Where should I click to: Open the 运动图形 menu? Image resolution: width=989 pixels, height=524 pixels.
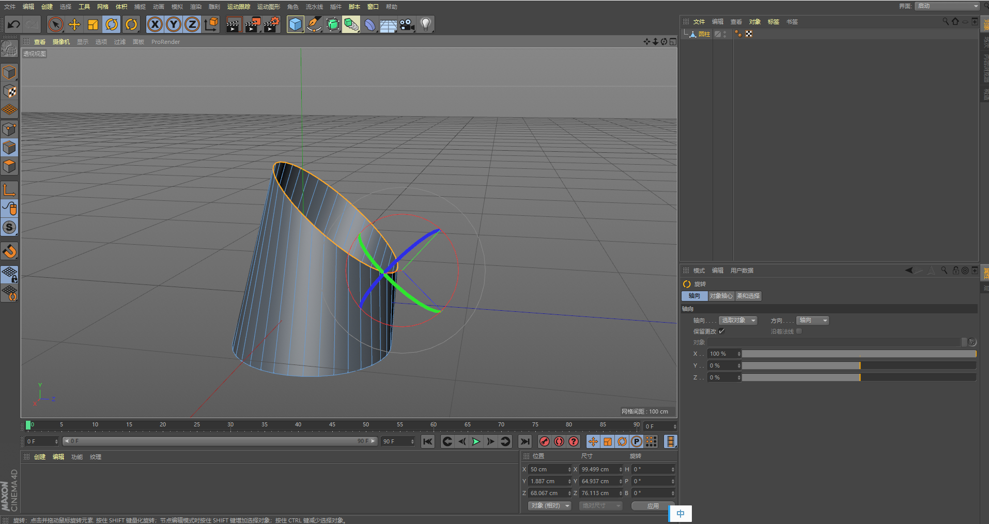point(268,7)
